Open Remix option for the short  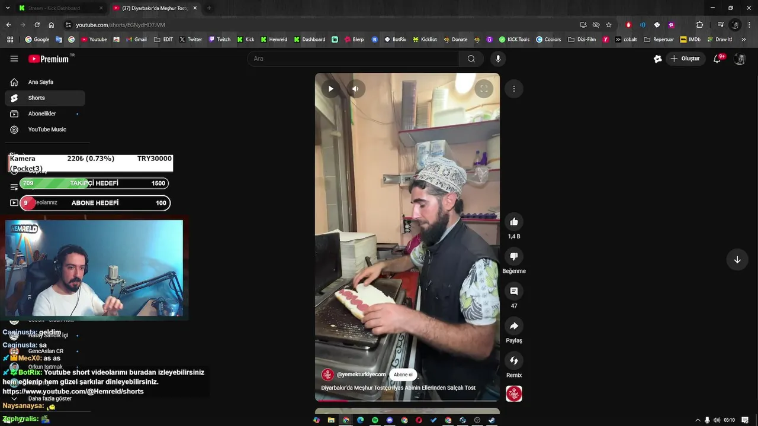[x=514, y=360]
